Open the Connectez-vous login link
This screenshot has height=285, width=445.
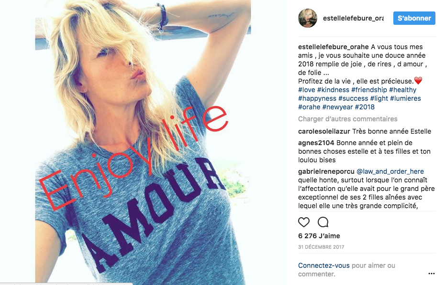(324, 265)
